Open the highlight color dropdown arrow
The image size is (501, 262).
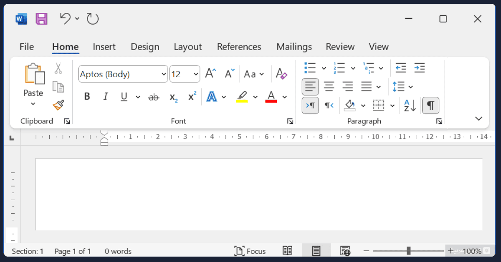point(256,97)
